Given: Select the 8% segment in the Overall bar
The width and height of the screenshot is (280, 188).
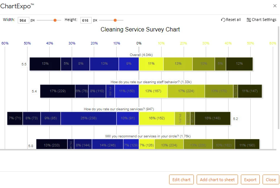Looking at the screenshot, I should [81, 64].
